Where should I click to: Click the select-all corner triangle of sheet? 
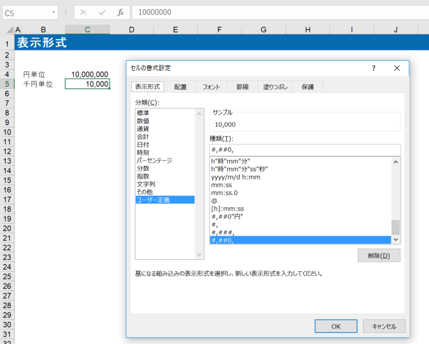(x=7, y=30)
